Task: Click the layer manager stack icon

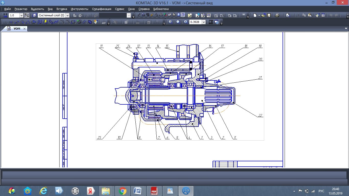Action: 34,15
